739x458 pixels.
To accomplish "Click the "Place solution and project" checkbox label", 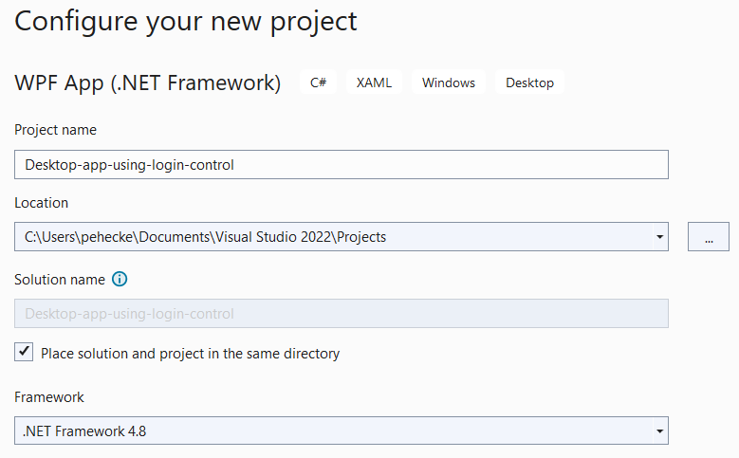I will click(190, 354).
